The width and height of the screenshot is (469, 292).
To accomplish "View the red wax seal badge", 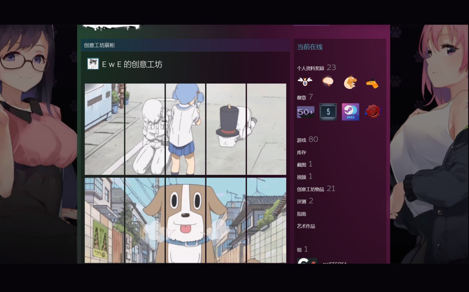I will point(372,112).
